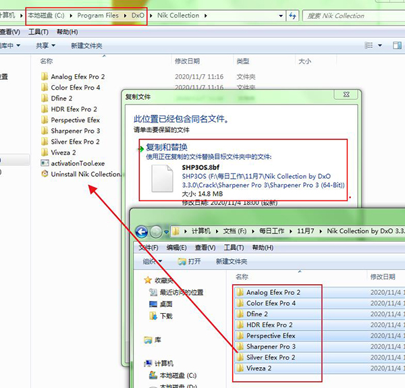Image resolution: width=405 pixels, height=388 pixels.
Task: Open 文件(F) menu in front window
Action: coord(148,248)
